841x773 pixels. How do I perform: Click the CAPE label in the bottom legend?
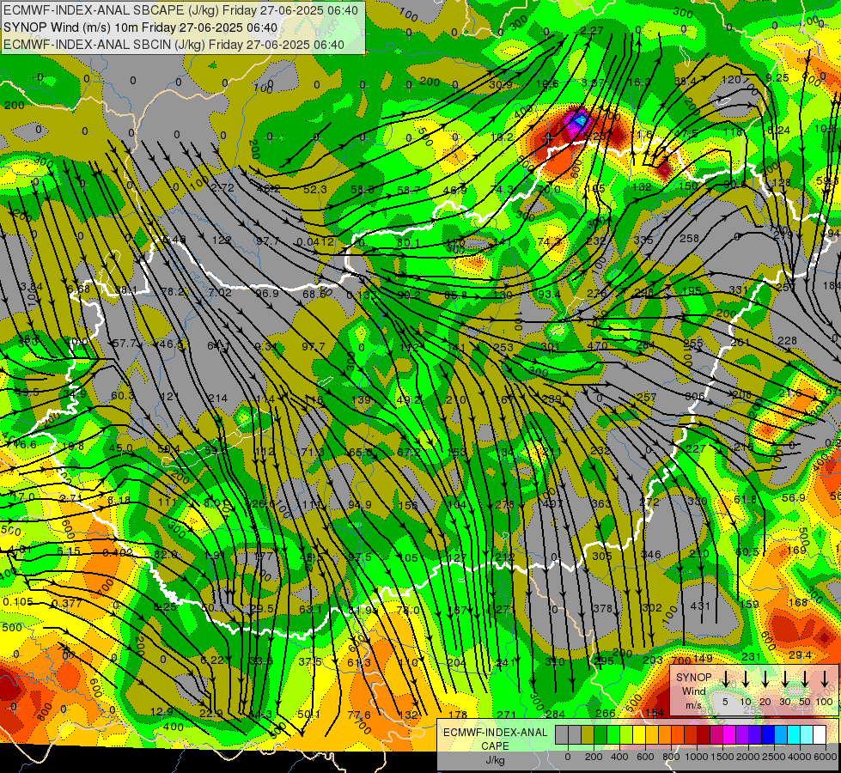click(495, 746)
